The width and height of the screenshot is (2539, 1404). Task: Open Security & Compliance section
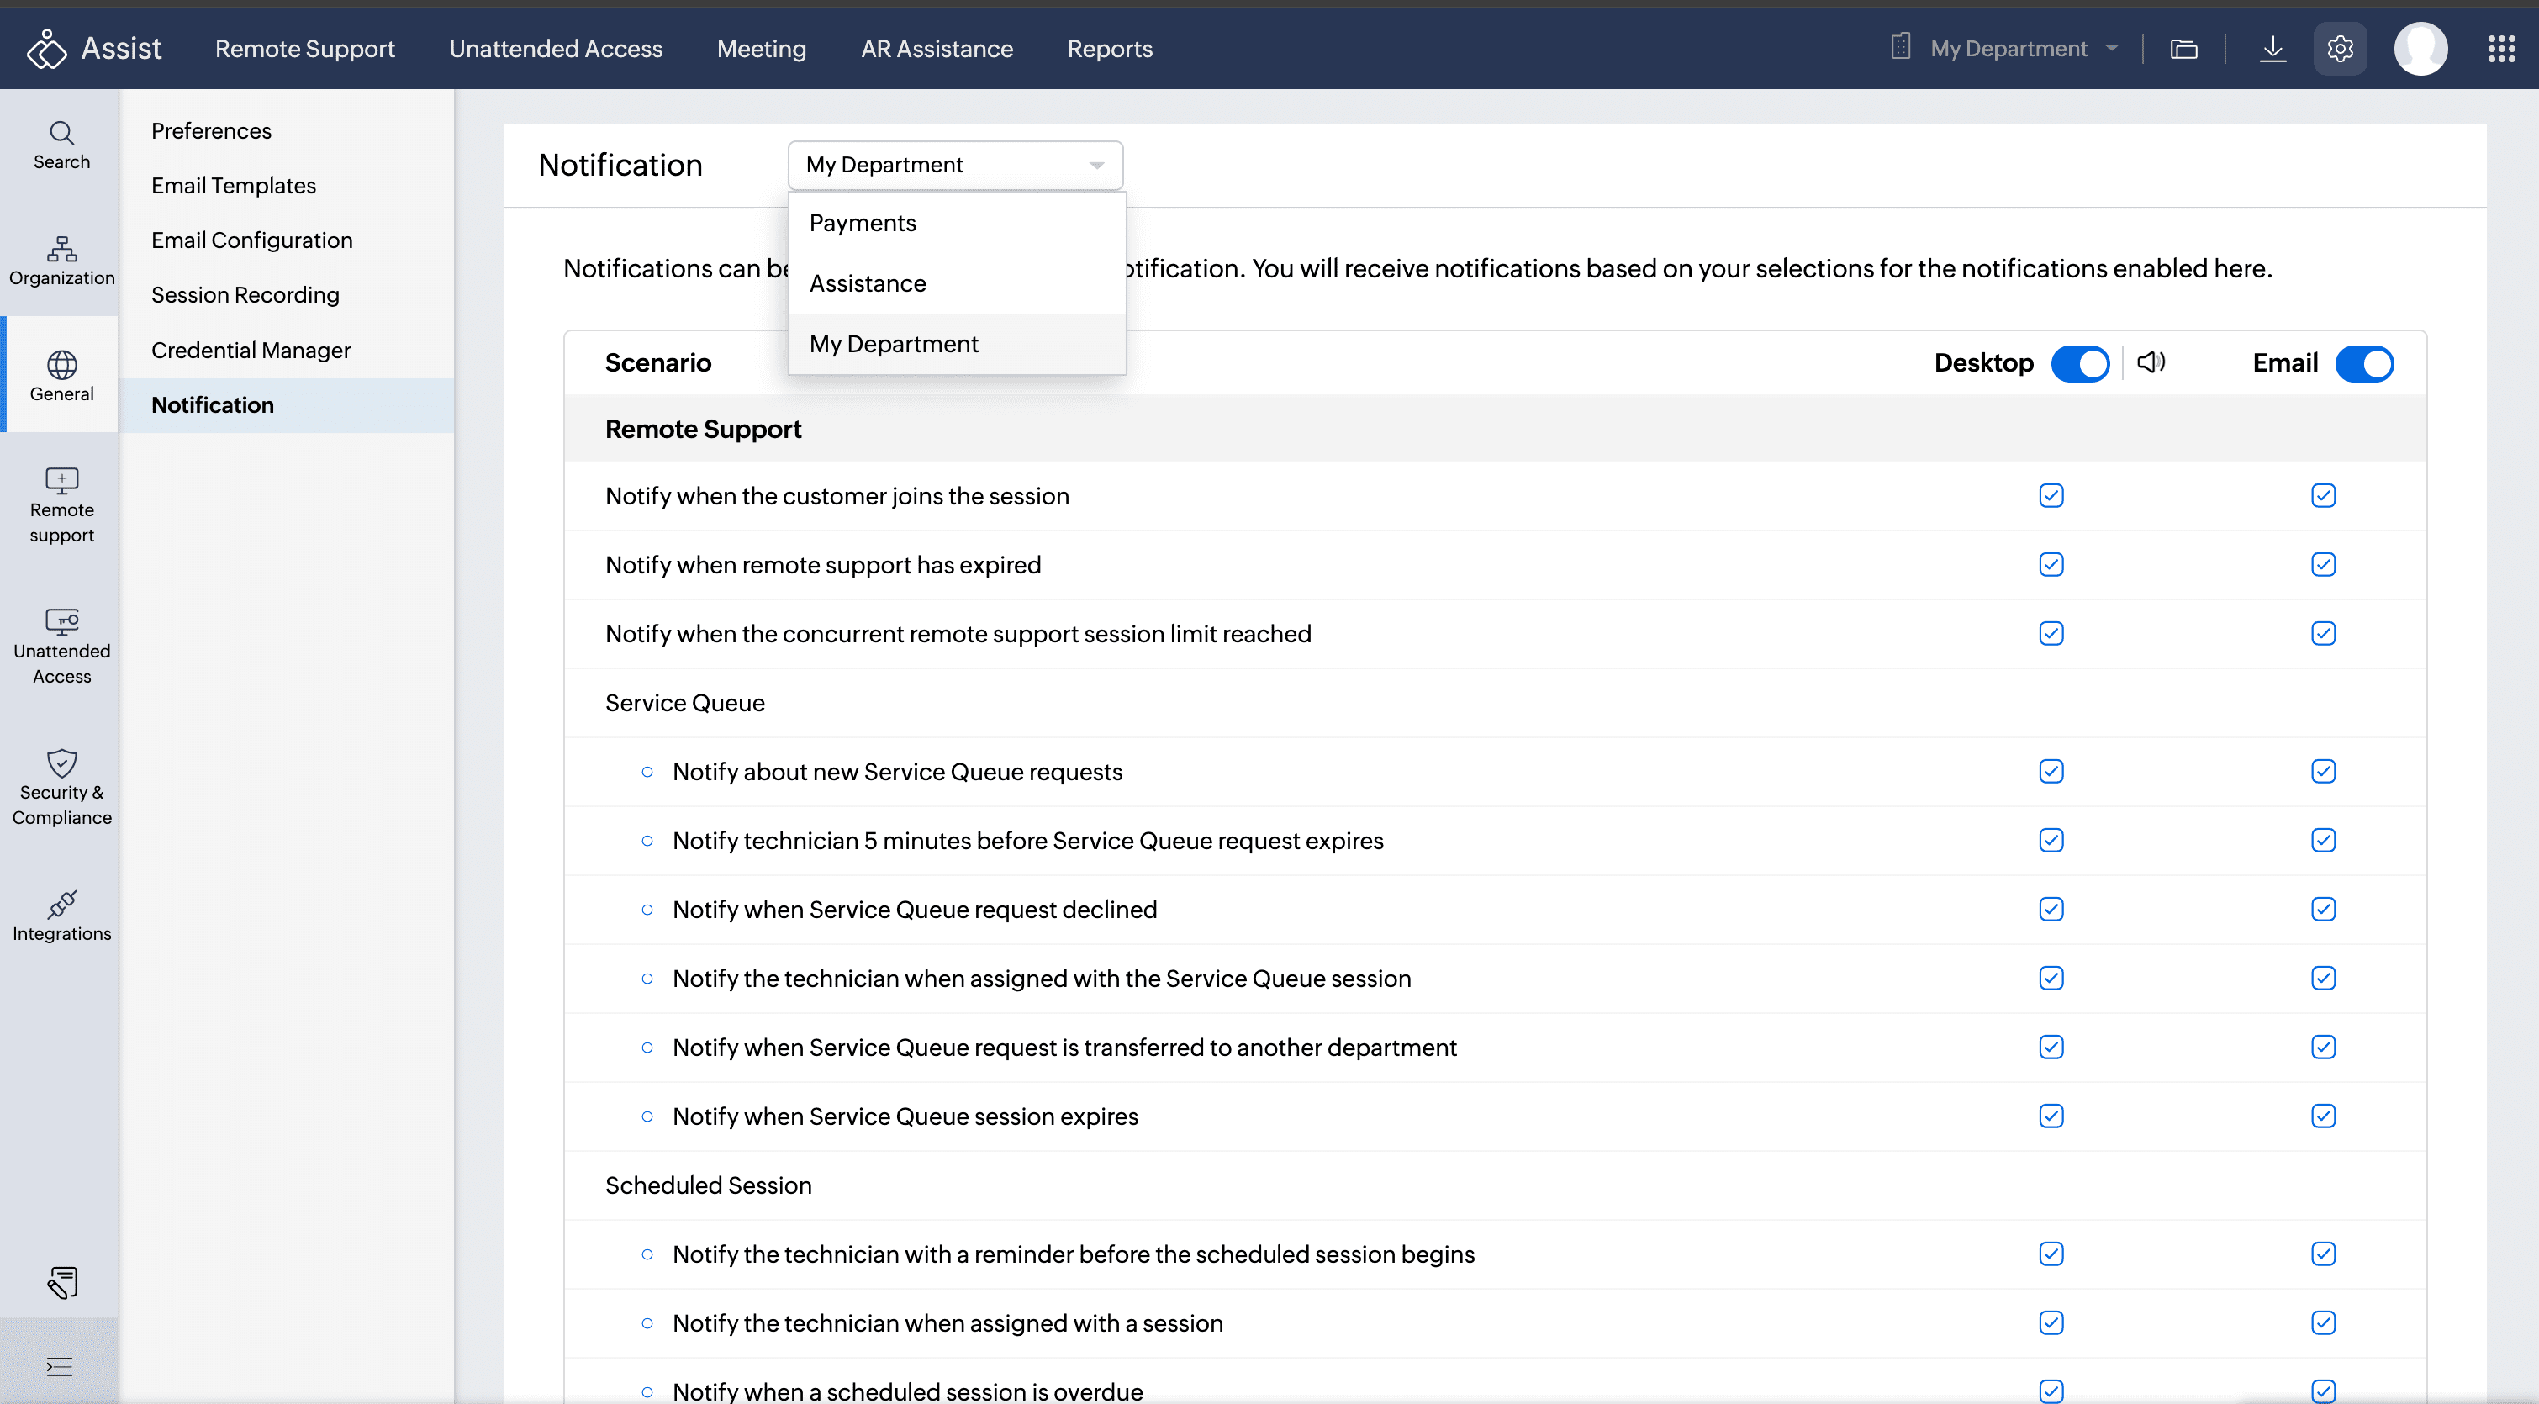coord(61,788)
